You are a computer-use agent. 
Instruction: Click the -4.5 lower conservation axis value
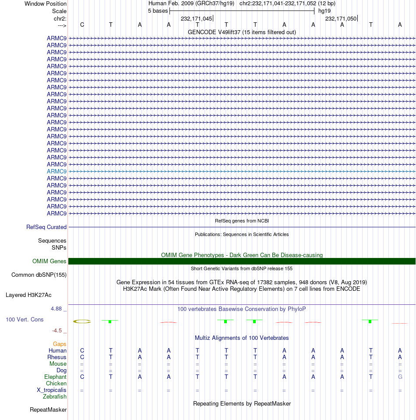pos(57,331)
